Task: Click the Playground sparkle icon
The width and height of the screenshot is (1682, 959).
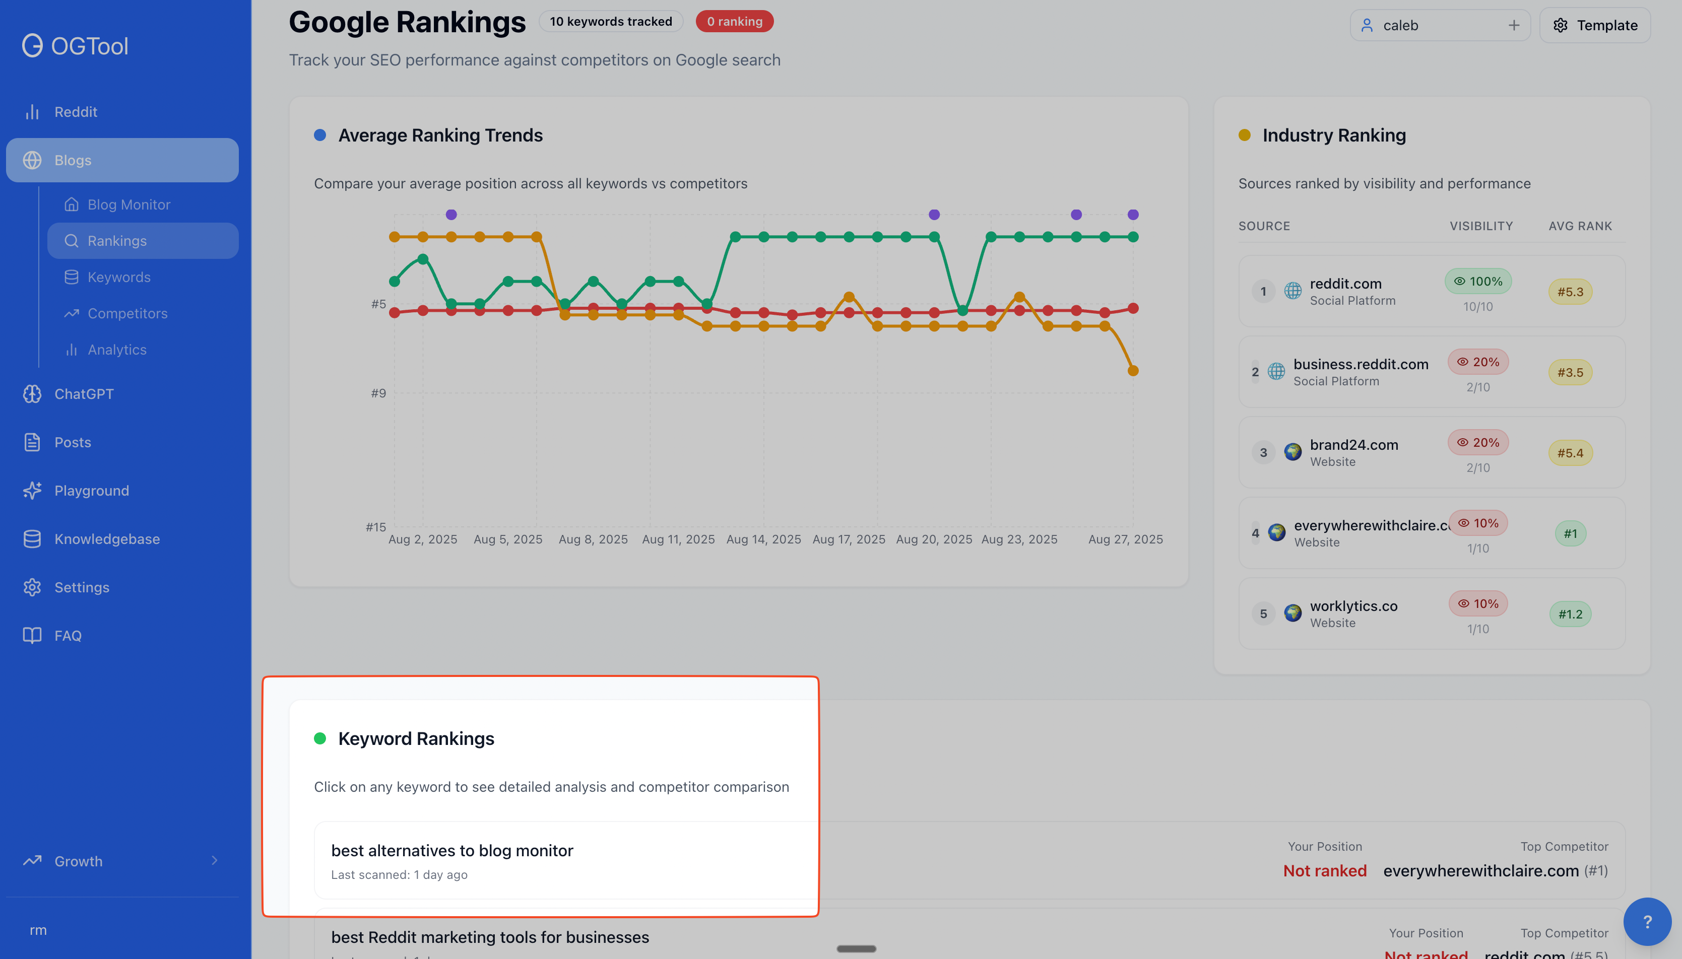Action: pos(32,491)
